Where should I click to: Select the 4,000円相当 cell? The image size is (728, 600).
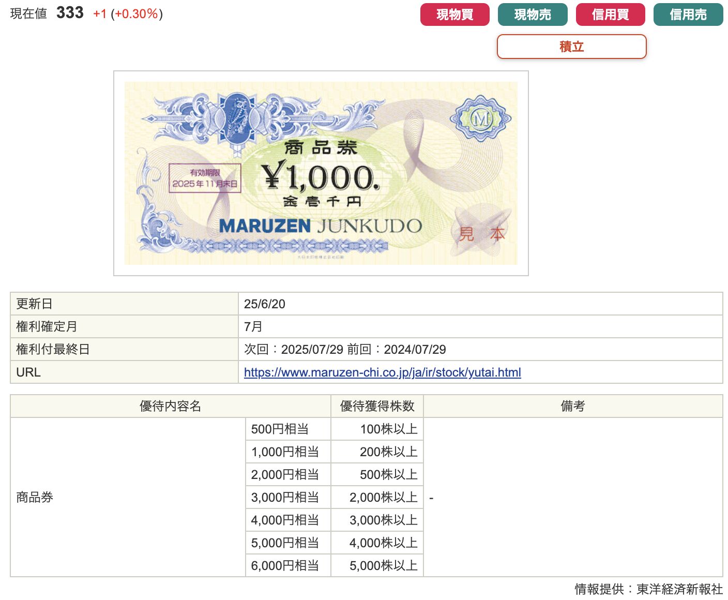288,520
